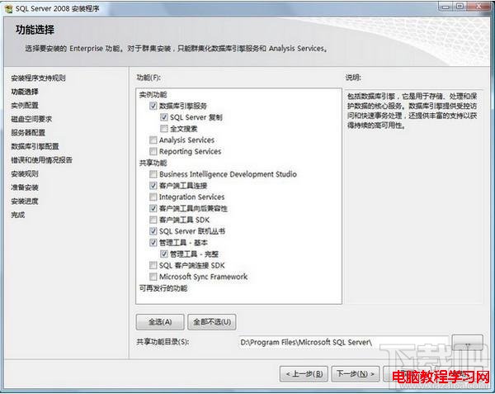Click the 安装进度 step
The width and height of the screenshot is (495, 394).
tap(25, 201)
